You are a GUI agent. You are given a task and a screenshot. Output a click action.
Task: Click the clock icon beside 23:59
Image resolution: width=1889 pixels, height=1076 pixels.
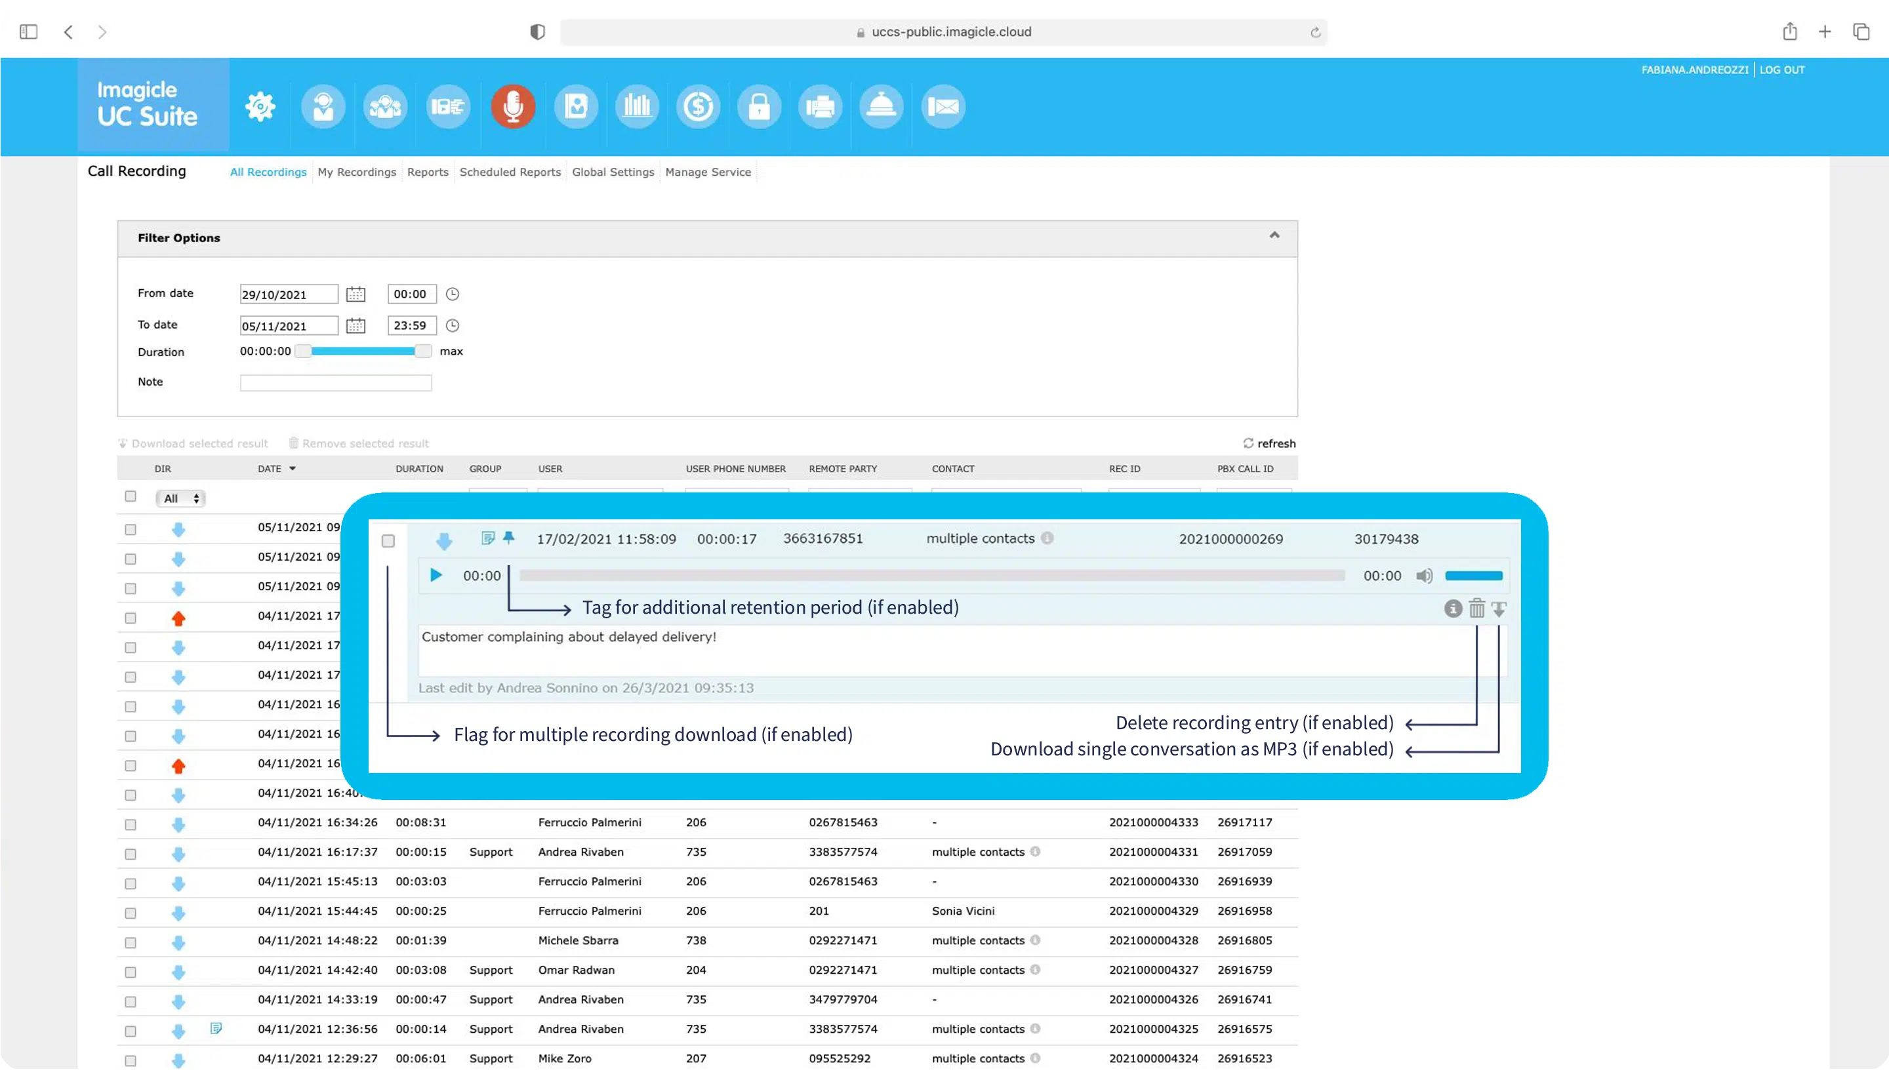click(x=453, y=325)
